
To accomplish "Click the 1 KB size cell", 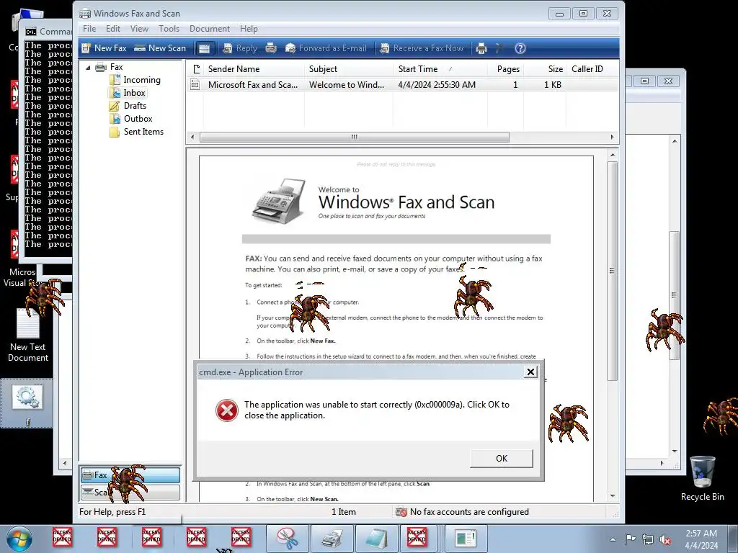I will click(x=553, y=85).
